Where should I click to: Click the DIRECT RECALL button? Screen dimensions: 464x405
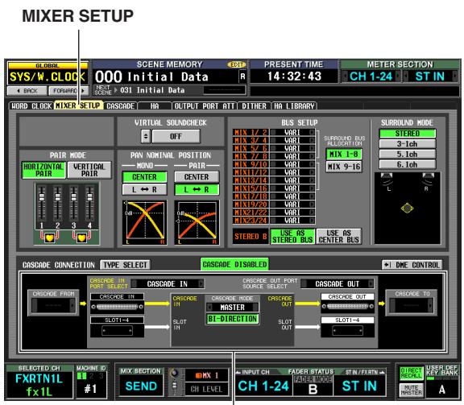[411, 374]
